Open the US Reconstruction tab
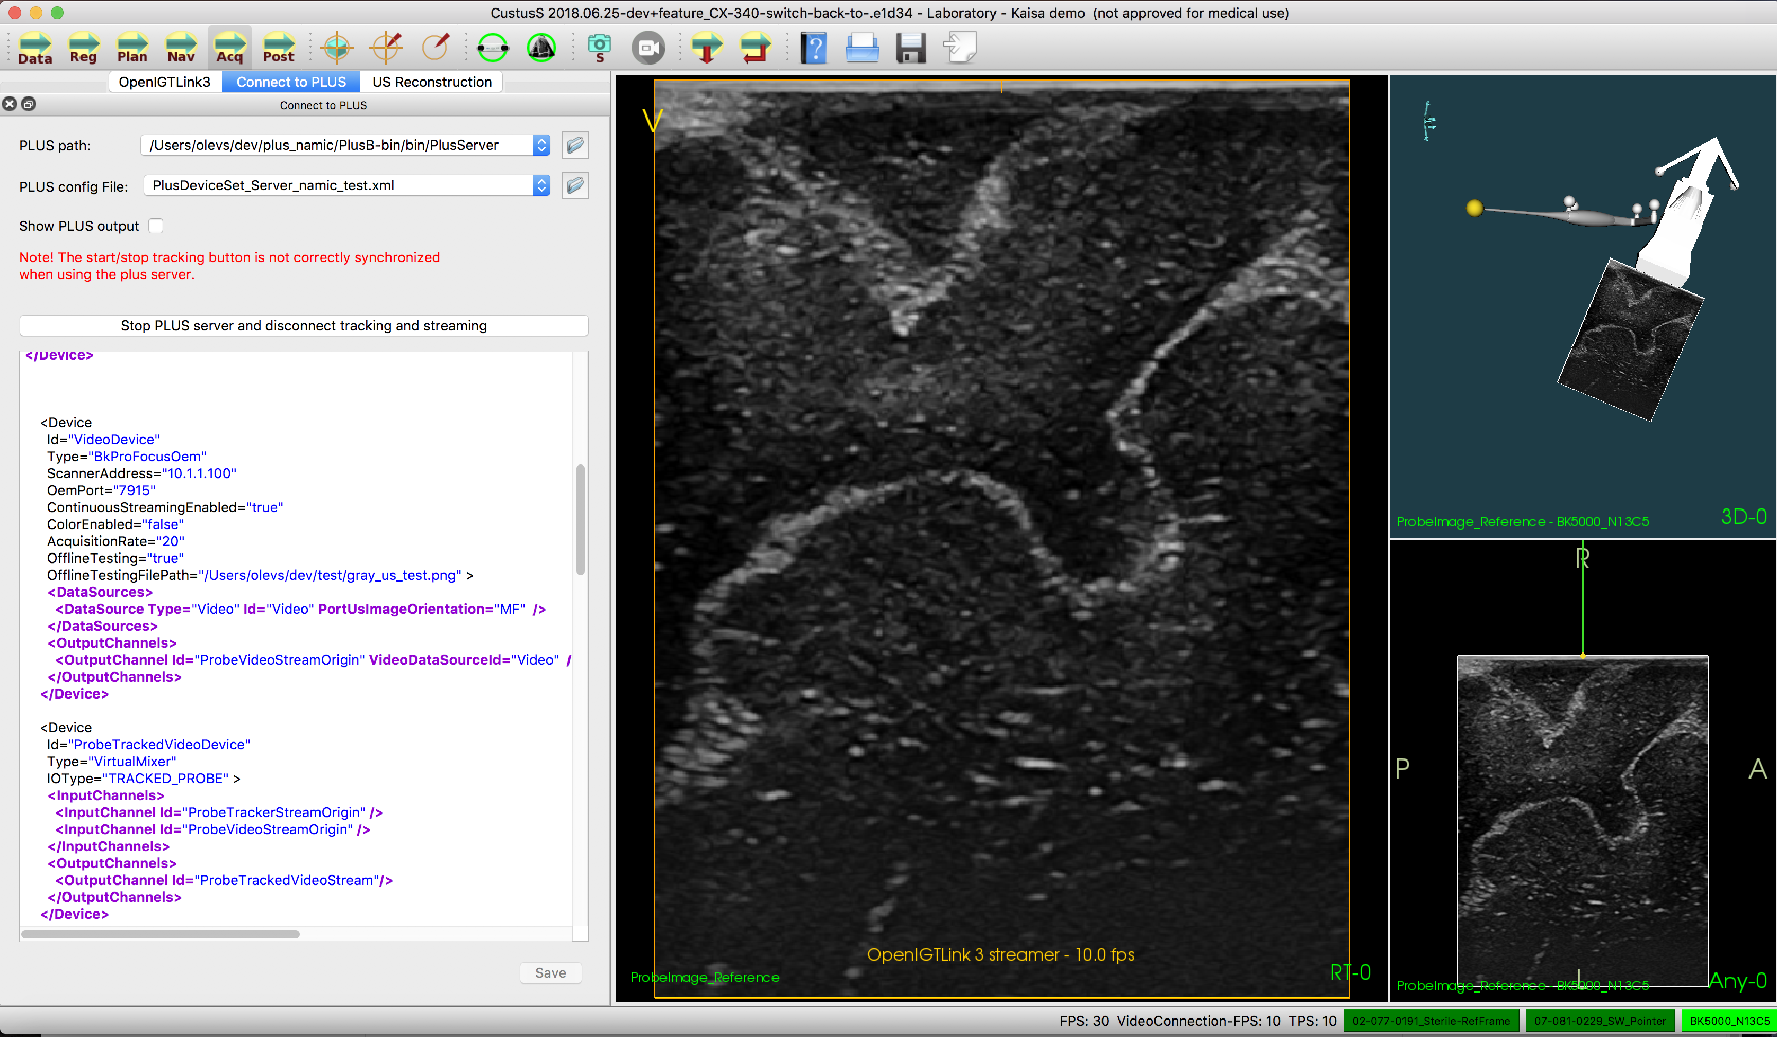Viewport: 1777px width, 1037px height. click(x=432, y=82)
